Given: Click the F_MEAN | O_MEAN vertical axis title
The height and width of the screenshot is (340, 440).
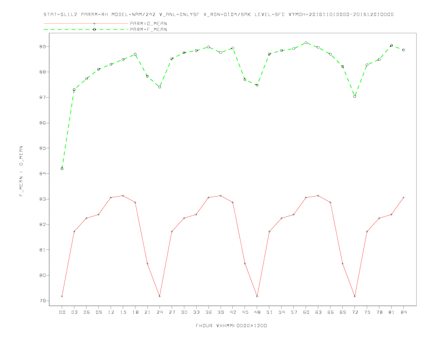Looking at the screenshot, I should pos(21,171).
